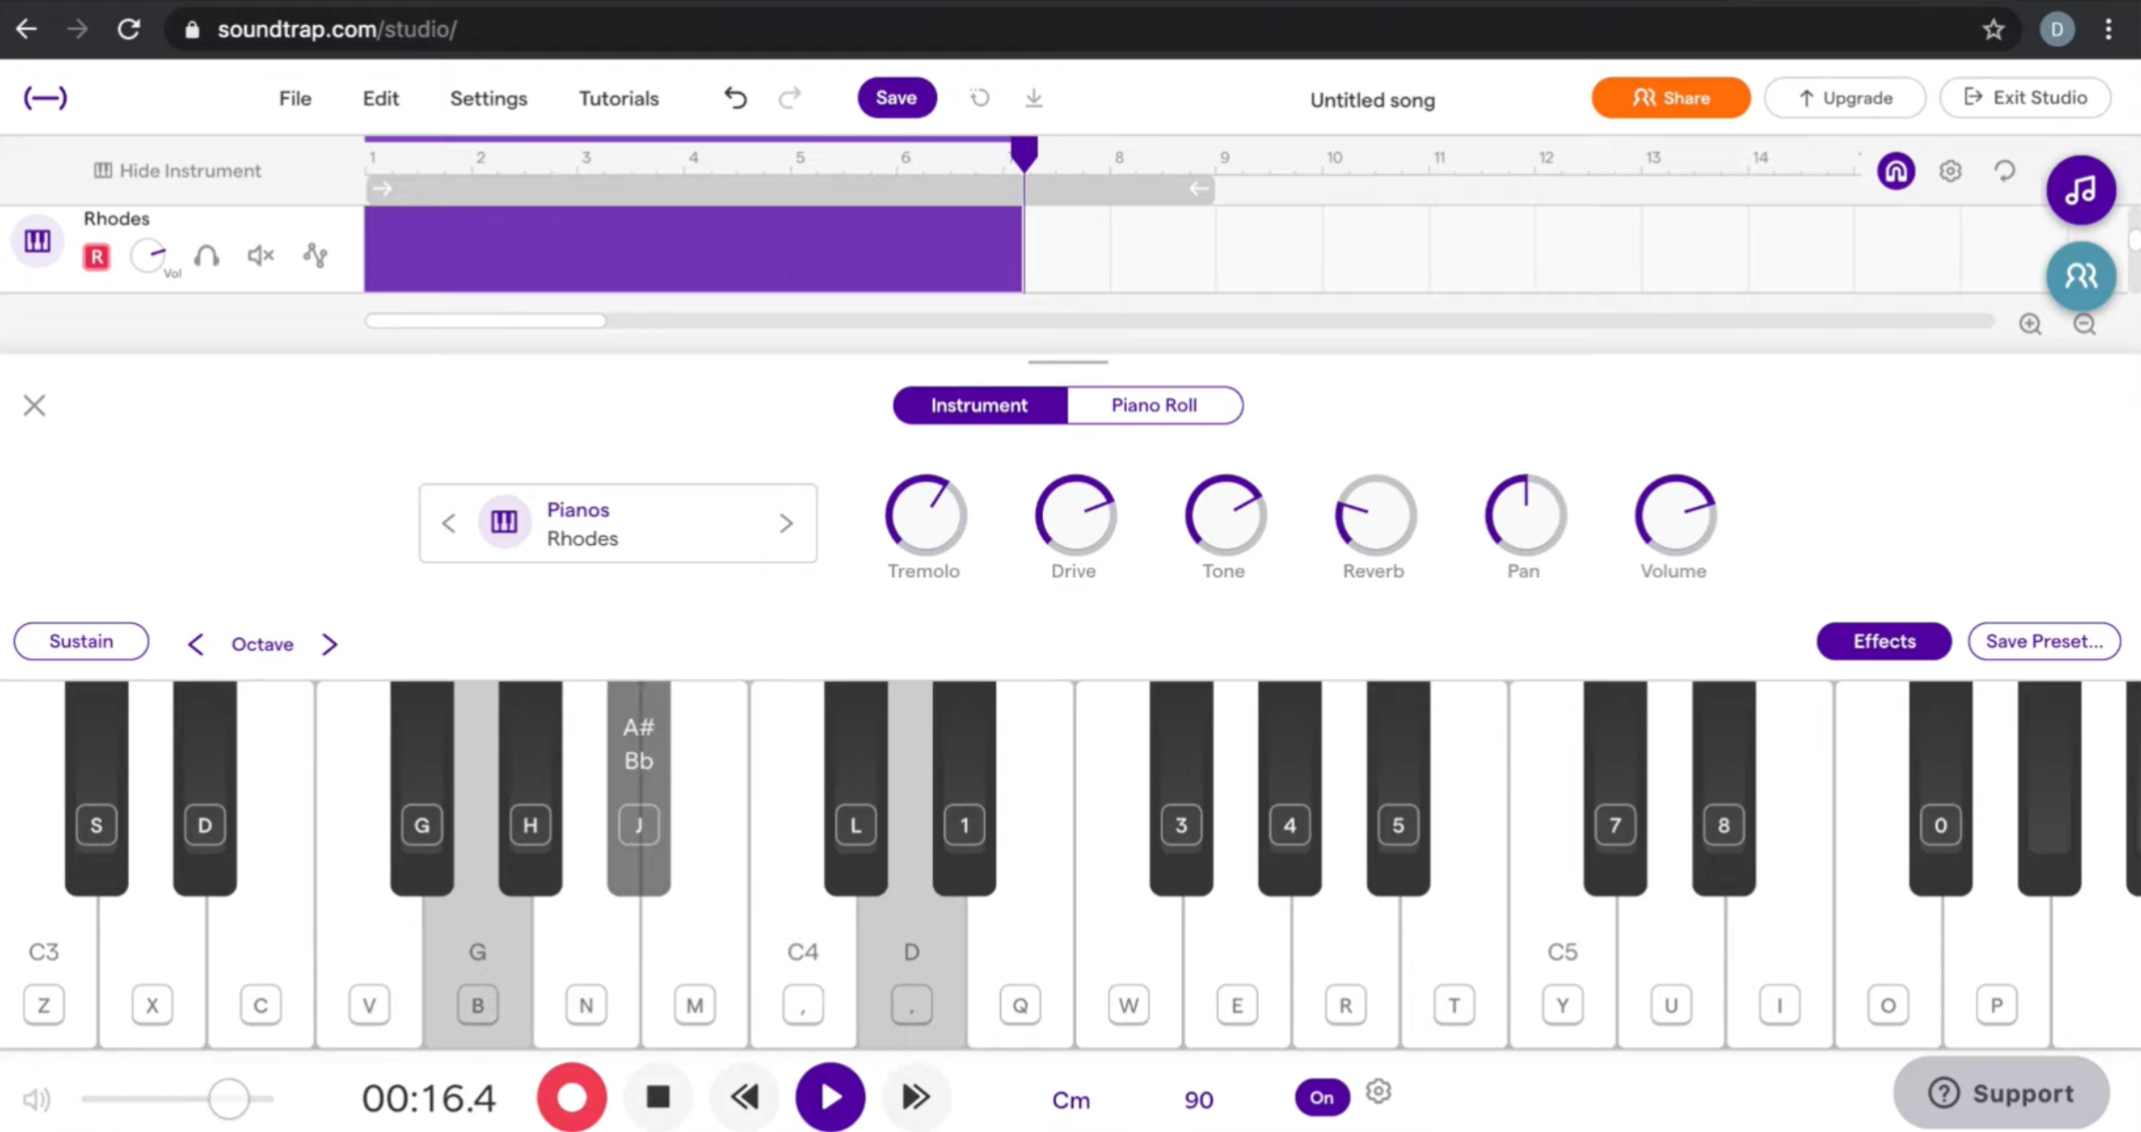Adjust the master volume slider bottom left
Viewport: 2141px width, 1132px height.
[x=227, y=1099]
